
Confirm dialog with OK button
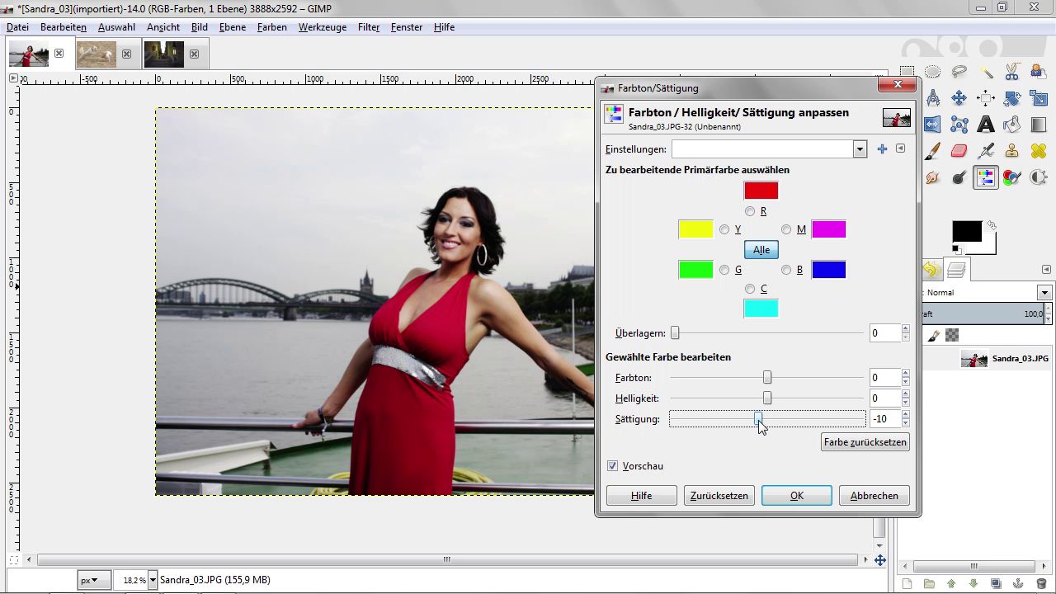click(x=796, y=496)
